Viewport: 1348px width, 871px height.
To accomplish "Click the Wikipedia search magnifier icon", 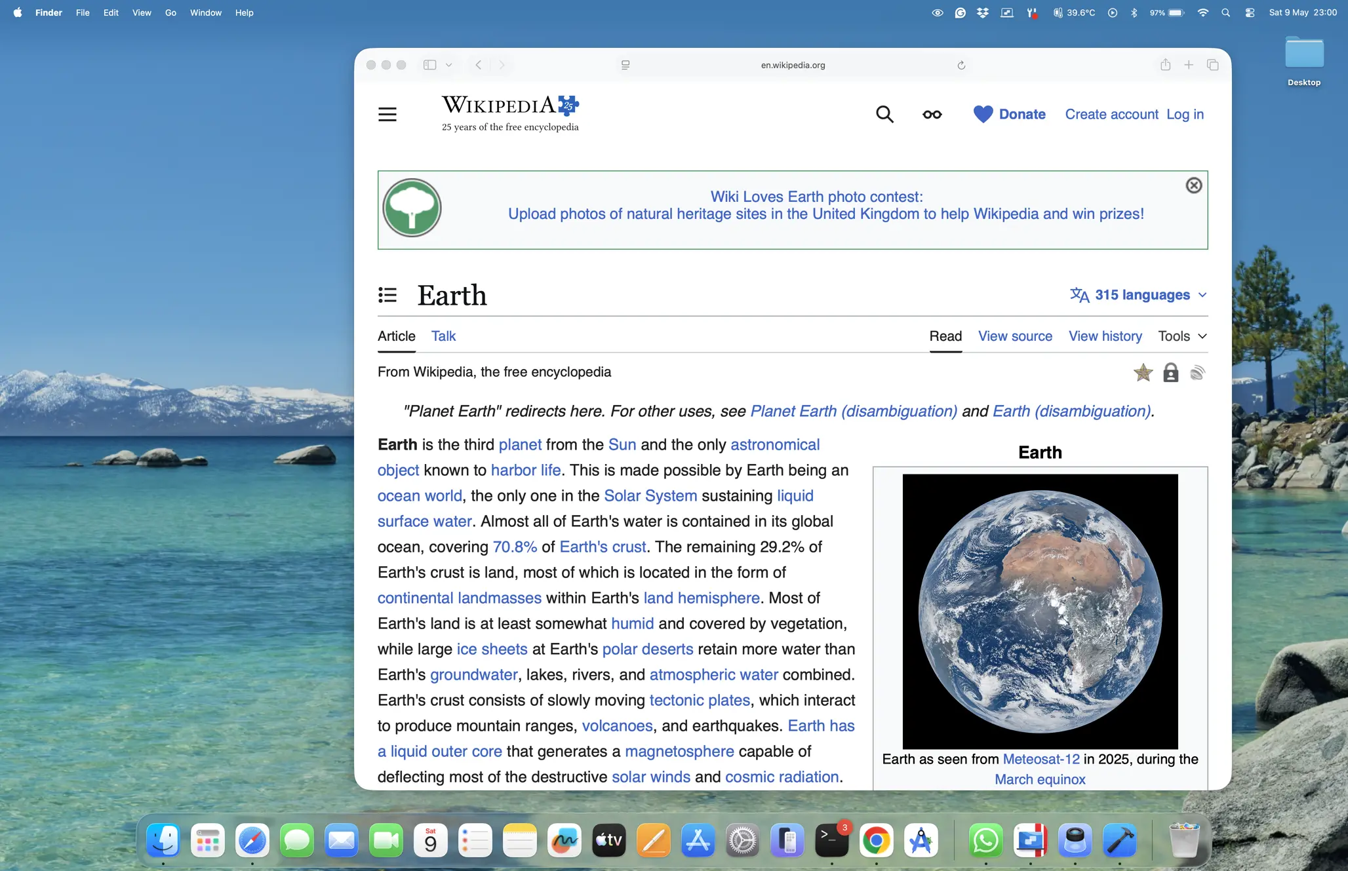I will (x=884, y=114).
